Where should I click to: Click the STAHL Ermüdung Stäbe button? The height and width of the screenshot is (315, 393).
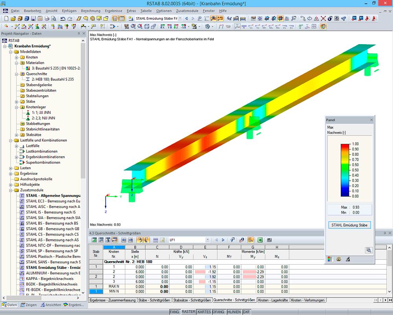click(349, 225)
